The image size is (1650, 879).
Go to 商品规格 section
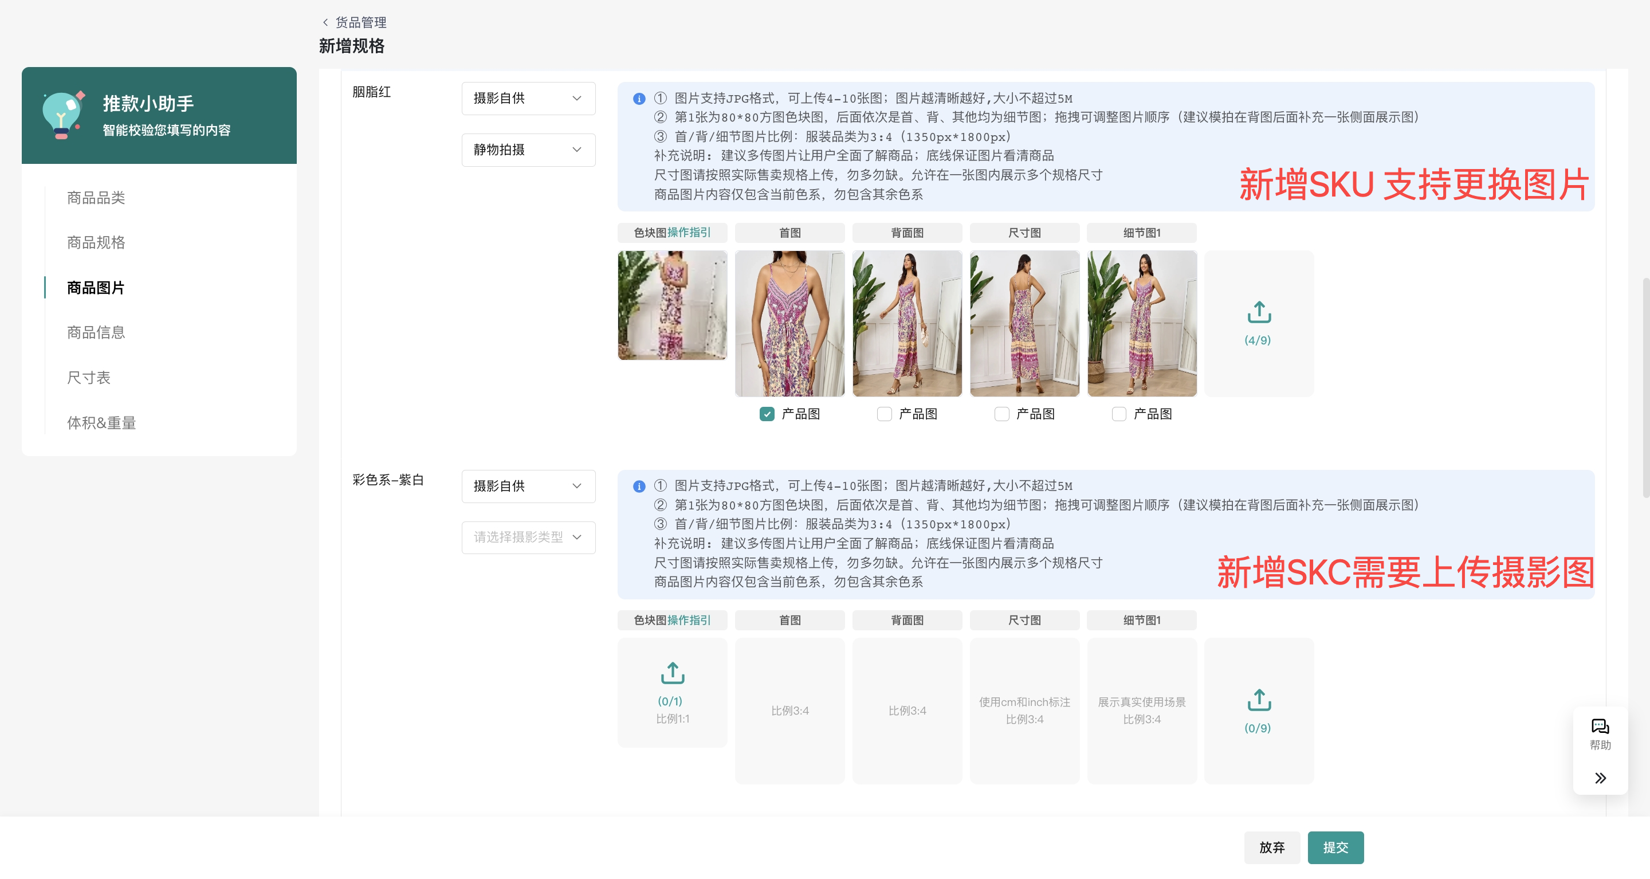tap(96, 242)
